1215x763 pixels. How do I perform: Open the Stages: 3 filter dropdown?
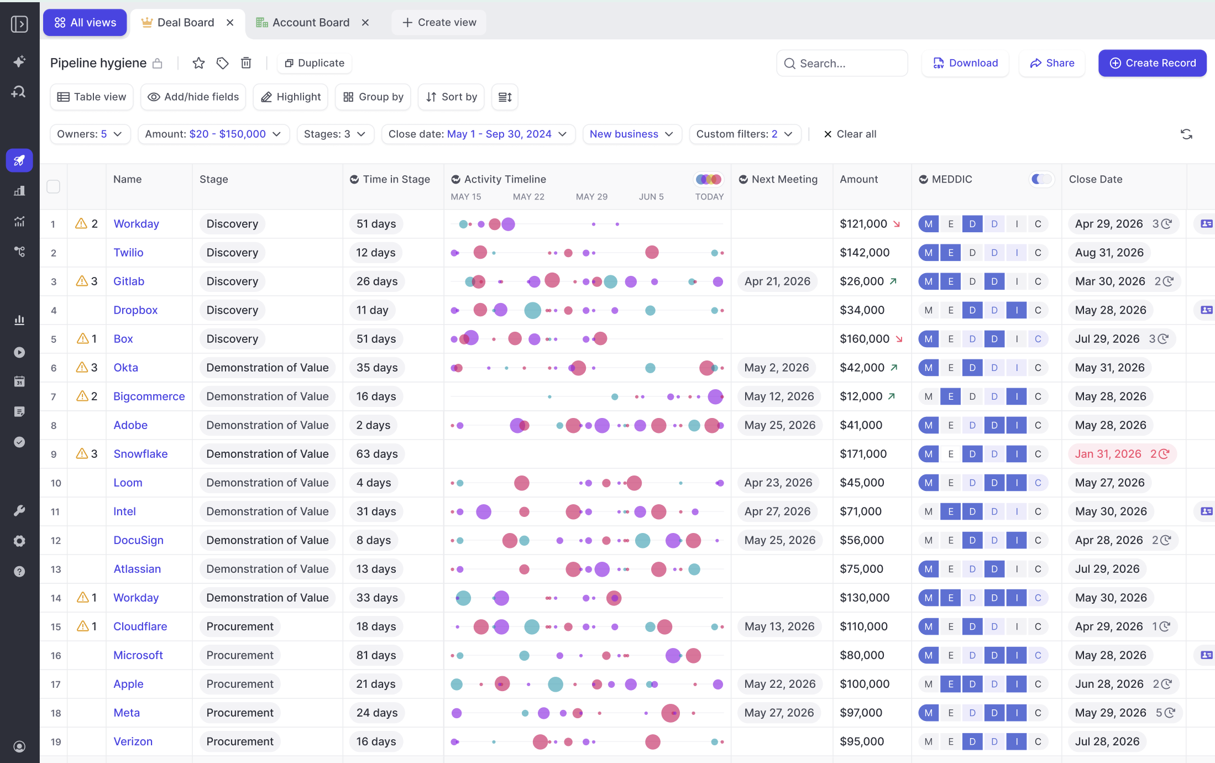coord(336,134)
